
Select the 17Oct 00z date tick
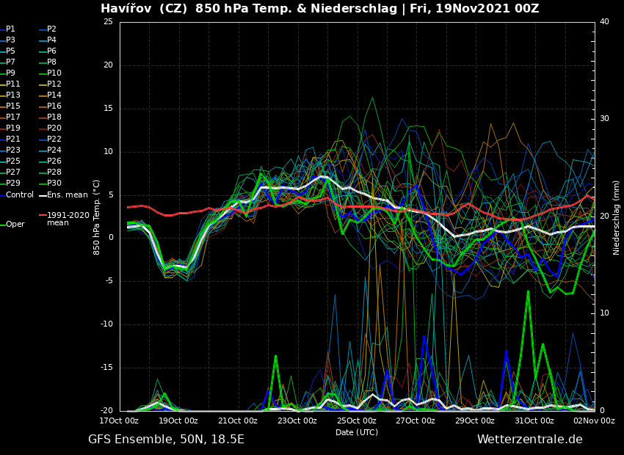(x=120, y=421)
